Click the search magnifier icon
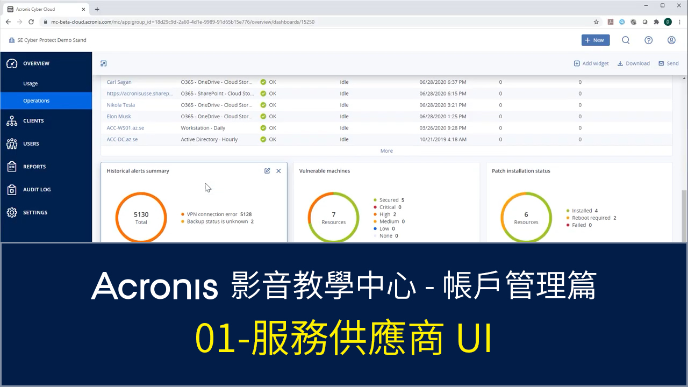Screen dimensions: 688x387 pos(626,40)
